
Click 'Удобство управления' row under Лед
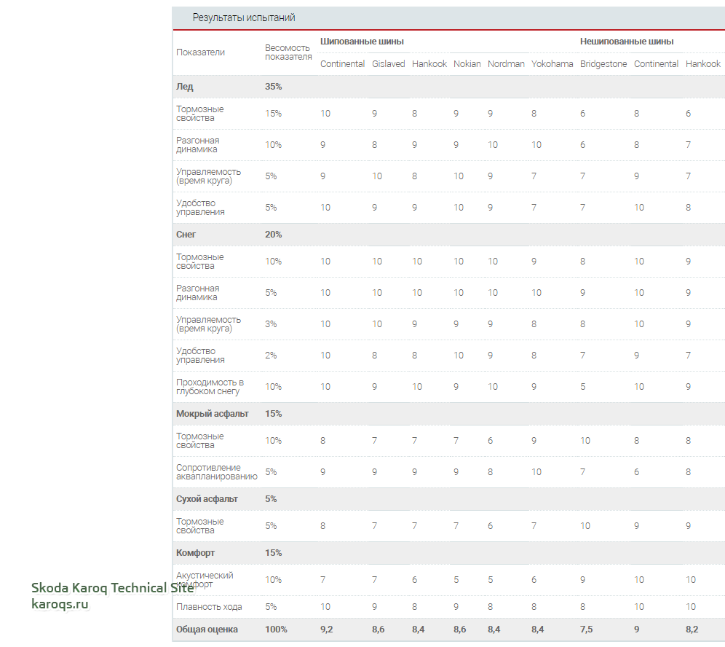pos(200,208)
